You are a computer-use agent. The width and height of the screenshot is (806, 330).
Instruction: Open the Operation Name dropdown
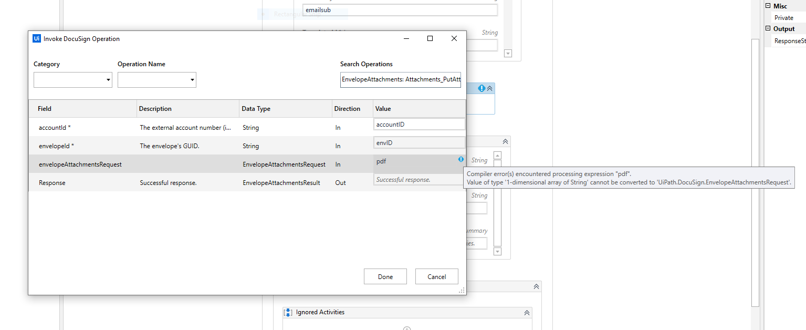(157, 80)
